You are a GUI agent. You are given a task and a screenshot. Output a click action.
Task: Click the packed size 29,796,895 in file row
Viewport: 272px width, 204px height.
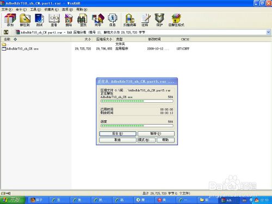coord(104,48)
